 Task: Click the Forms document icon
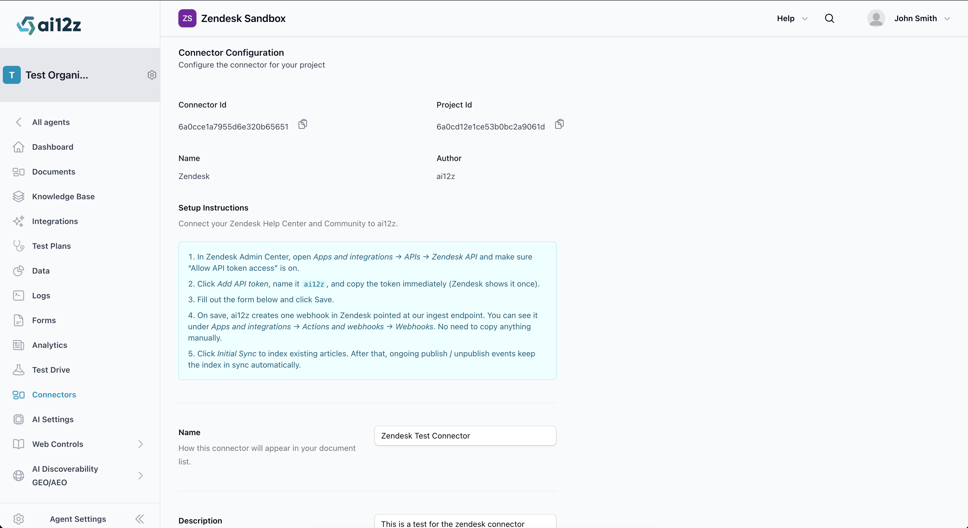pyautogui.click(x=18, y=321)
